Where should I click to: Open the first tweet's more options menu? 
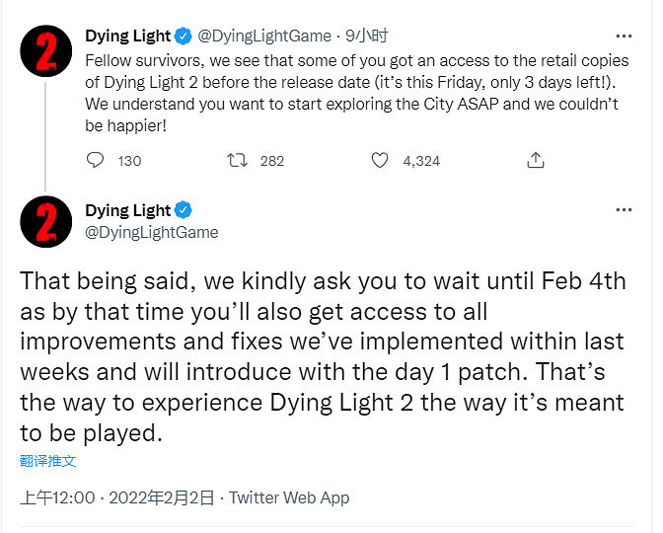tap(624, 37)
